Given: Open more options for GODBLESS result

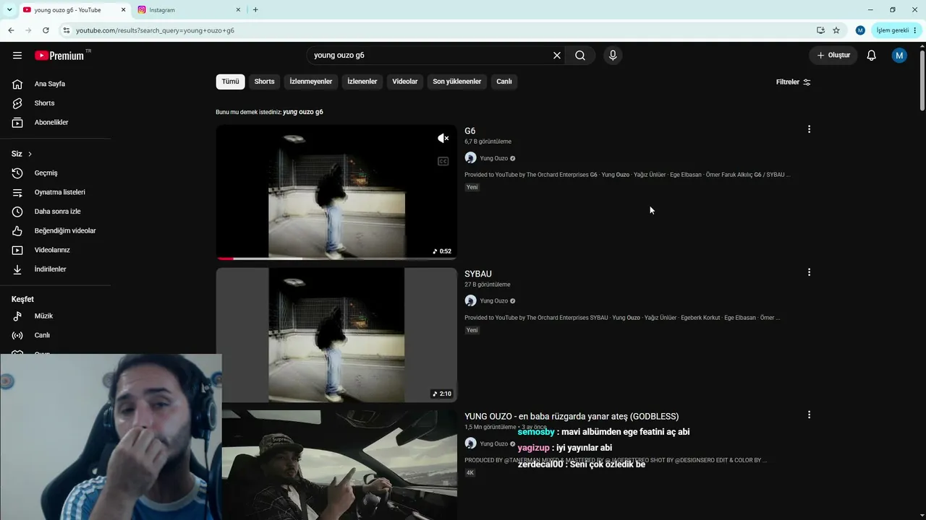Looking at the screenshot, I should (809, 415).
